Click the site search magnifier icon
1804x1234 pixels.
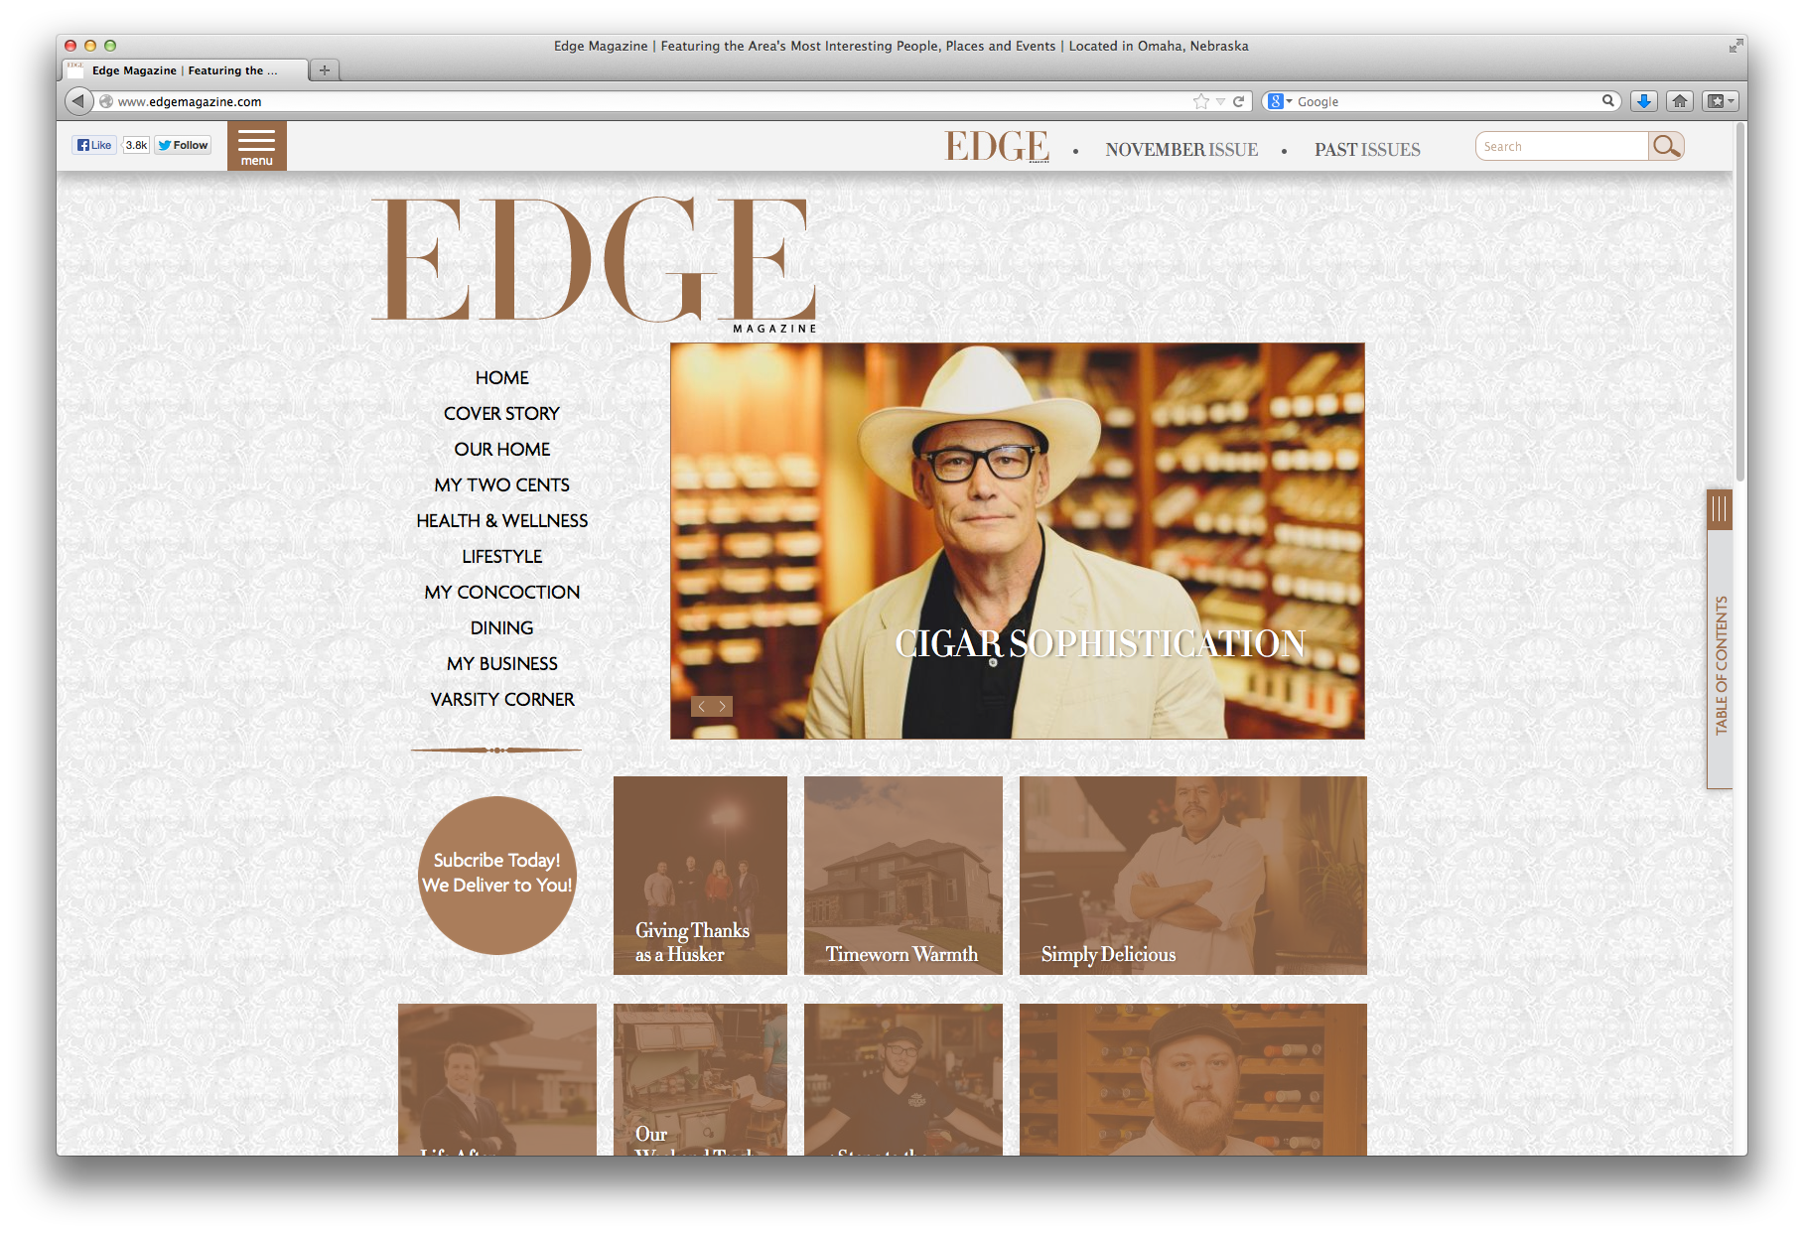(1666, 146)
